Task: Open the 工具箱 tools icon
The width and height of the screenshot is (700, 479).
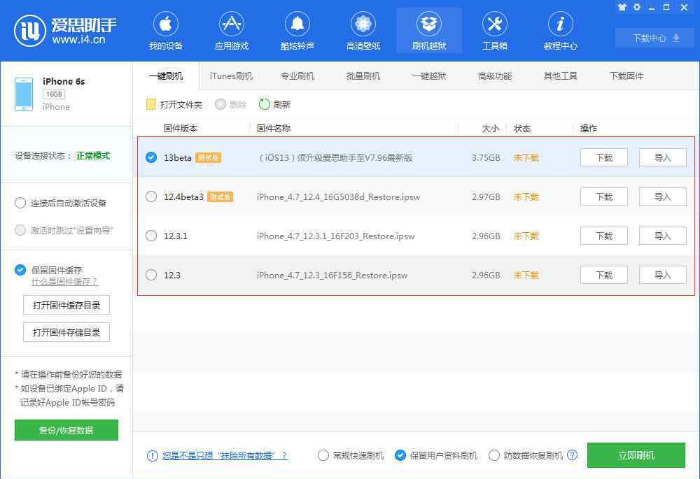Action: [x=495, y=24]
